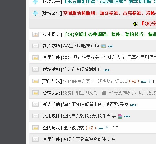Click envelope icon beside QQ空间问题求帮助
156x144 pixels.
coord(35,46)
